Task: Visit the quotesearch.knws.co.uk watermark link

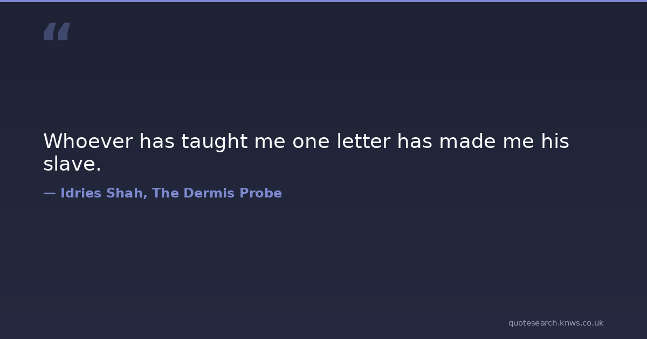Action: [x=555, y=323]
